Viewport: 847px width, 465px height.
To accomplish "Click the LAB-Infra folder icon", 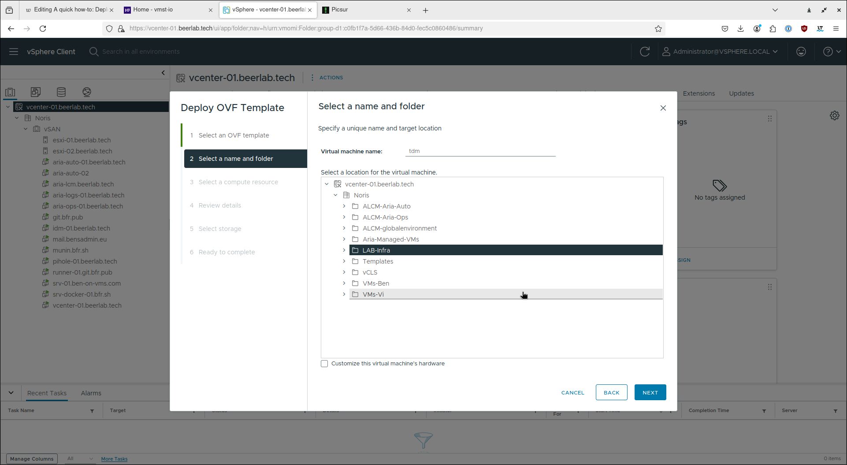I will [x=355, y=250].
